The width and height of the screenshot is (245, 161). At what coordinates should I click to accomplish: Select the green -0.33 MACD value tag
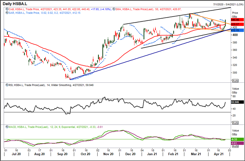(237, 139)
